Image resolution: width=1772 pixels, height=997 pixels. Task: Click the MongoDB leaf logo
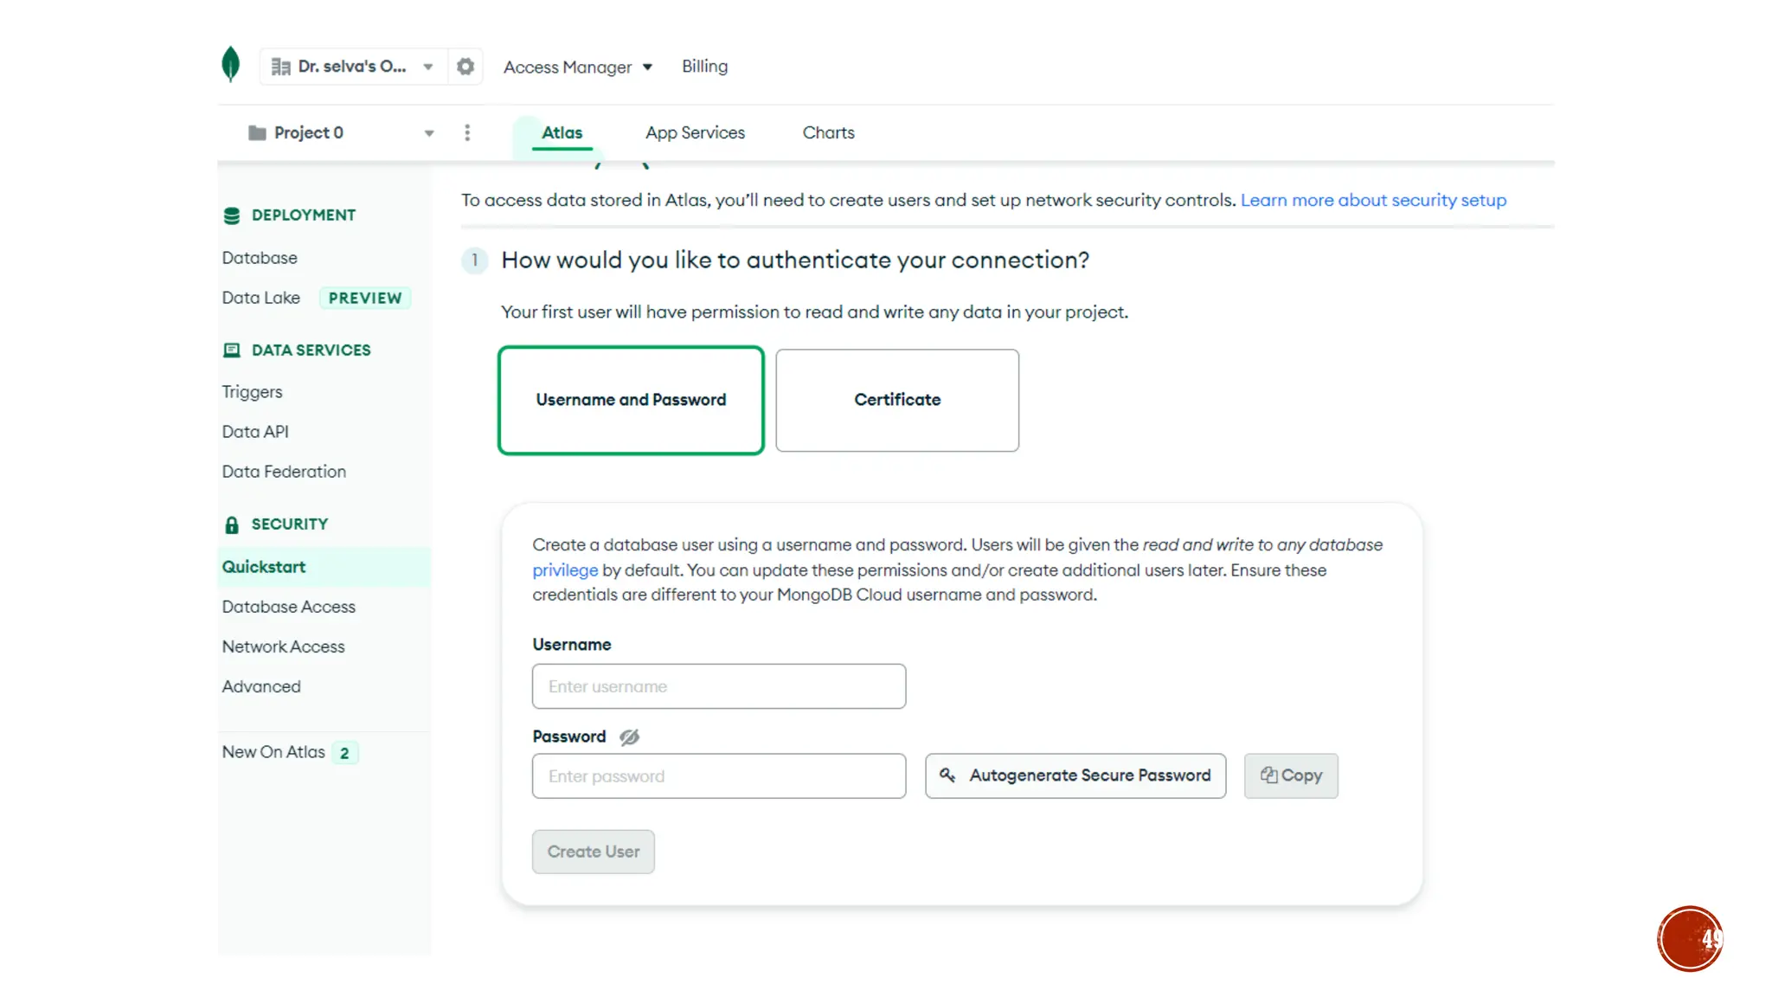[230, 64]
